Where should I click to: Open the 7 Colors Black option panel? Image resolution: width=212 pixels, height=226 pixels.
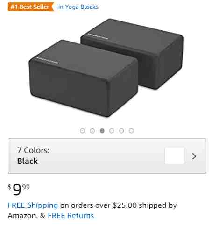(x=107, y=156)
